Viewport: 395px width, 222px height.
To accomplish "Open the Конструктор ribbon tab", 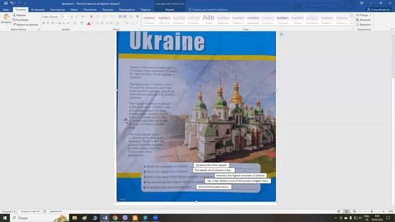I will coord(57,10).
